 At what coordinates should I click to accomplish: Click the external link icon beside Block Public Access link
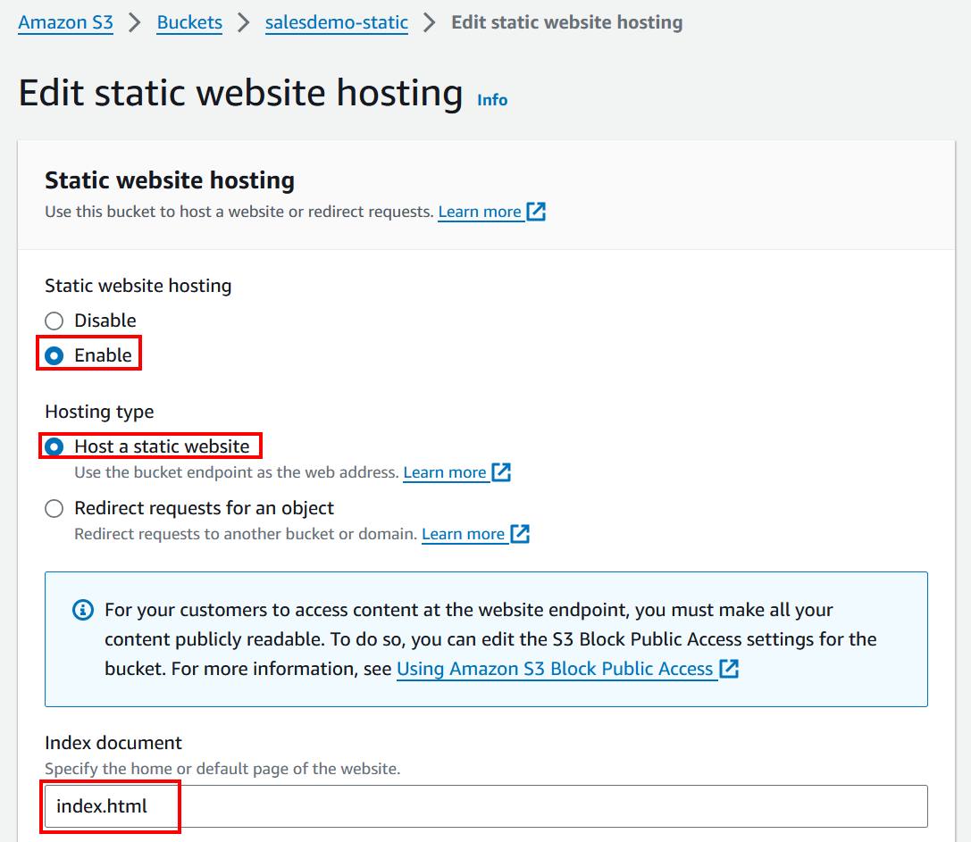coord(728,667)
